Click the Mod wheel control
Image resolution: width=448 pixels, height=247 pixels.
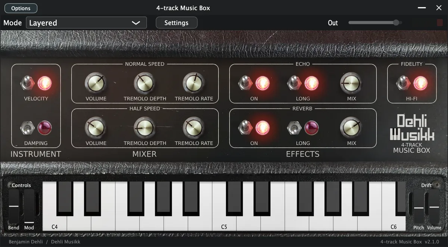[29, 206]
